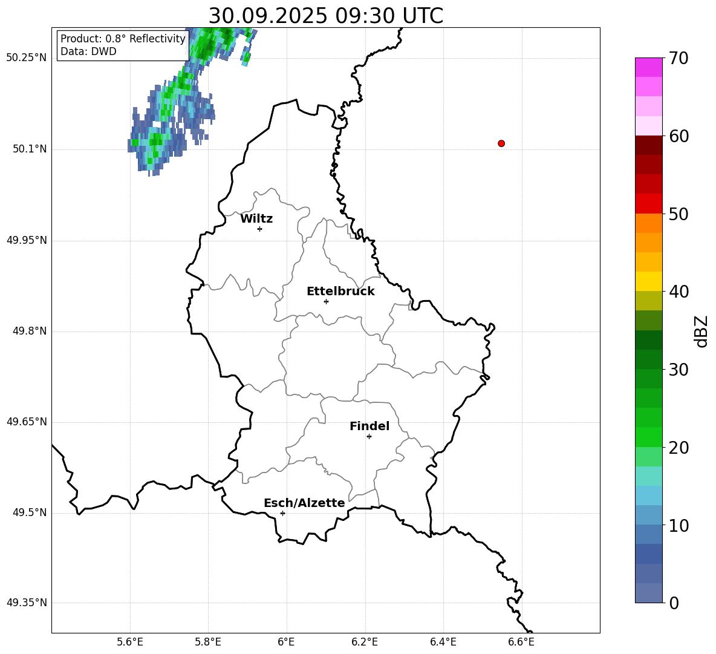The width and height of the screenshot is (716, 654).
Task: Select the Wiltz city label
Action: coord(256,219)
